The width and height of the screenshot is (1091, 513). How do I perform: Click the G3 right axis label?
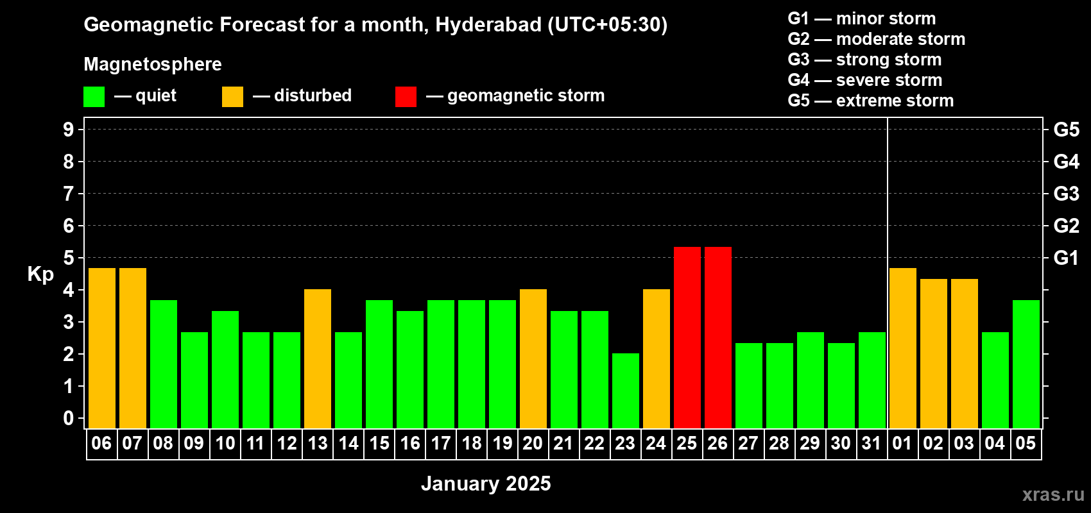coord(1067,194)
